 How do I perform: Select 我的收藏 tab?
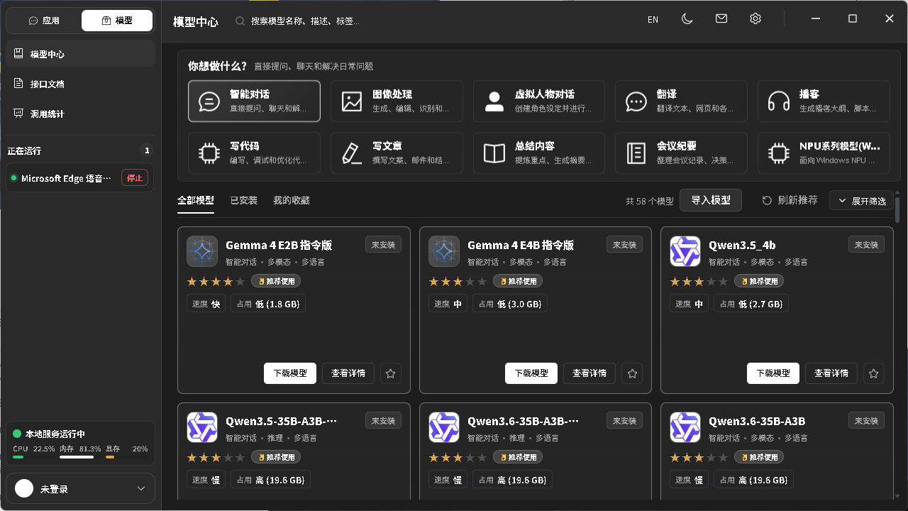pyautogui.click(x=292, y=201)
